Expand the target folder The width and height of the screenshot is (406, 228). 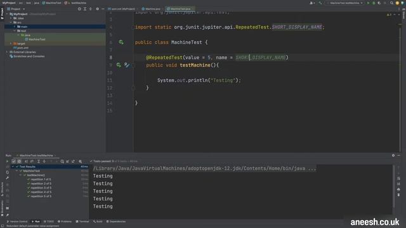point(11,44)
